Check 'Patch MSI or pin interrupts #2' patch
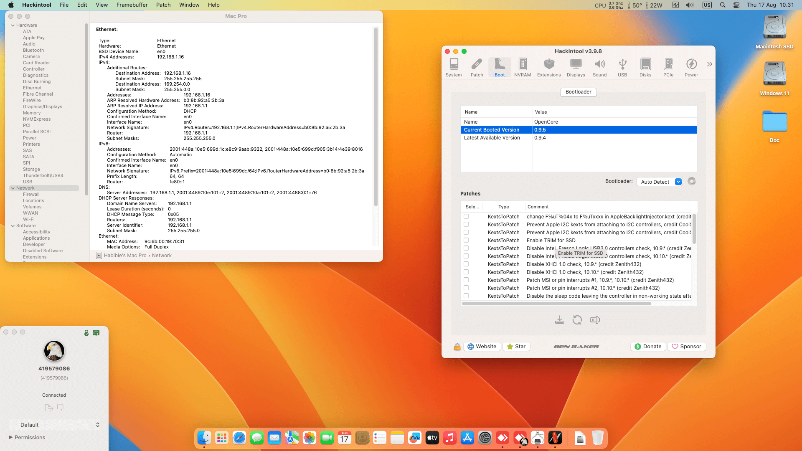The width and height of the screenshot is (802, 451). click(466, 288)
